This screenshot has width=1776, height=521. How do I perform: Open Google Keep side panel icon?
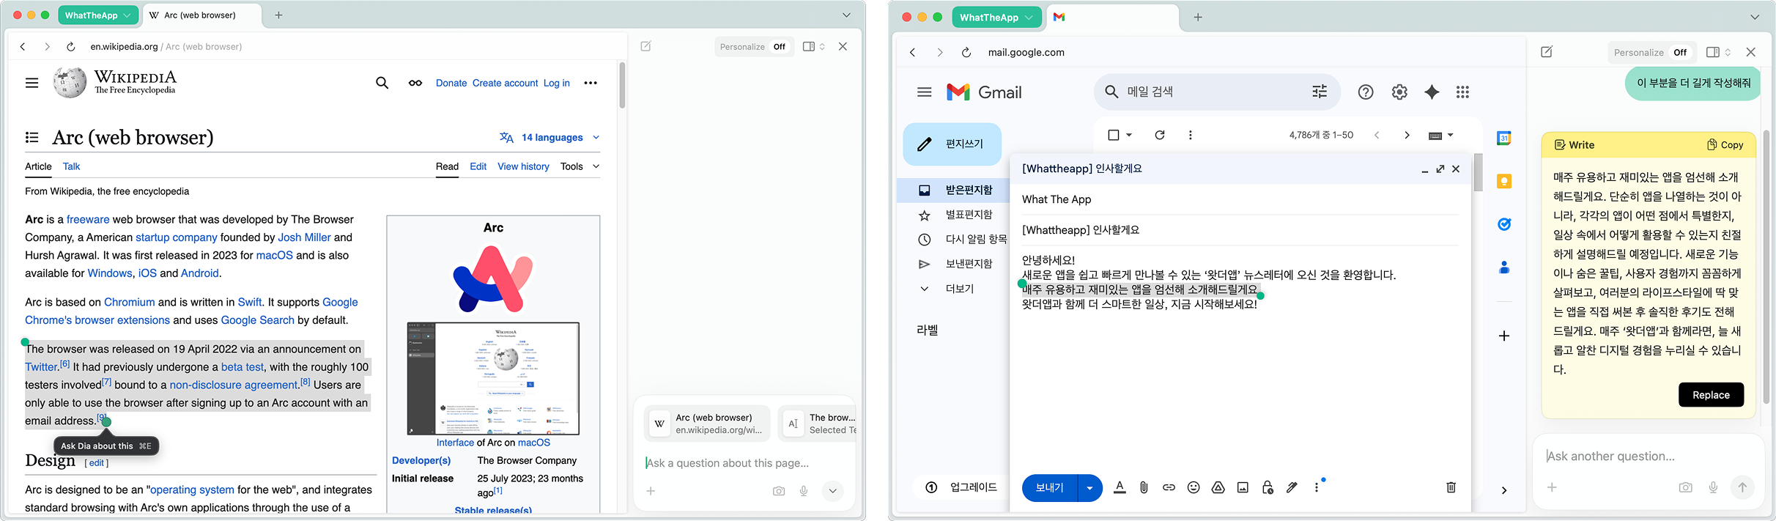pyautogui.click(x=1504, y=181)
